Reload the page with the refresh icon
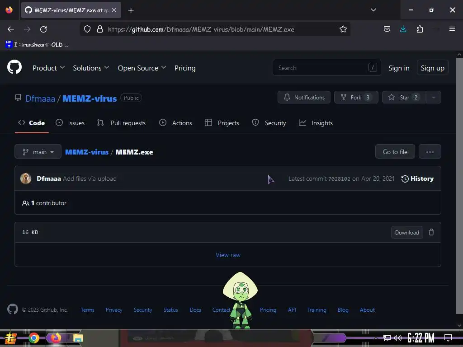Viewport: 463px width, 347px height. click(43, 29)
